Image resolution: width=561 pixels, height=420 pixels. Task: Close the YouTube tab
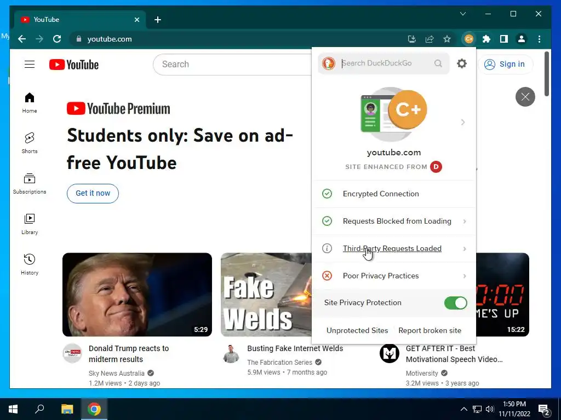(136, 20)
